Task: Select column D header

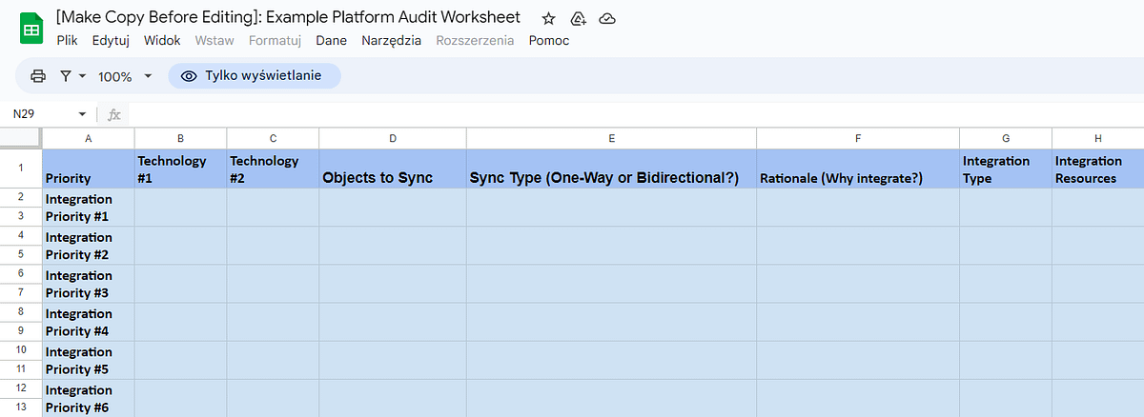Action: [x=393, y=139]
